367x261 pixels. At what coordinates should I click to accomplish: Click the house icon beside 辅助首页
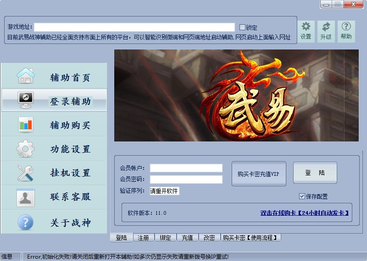click(26, 76)
